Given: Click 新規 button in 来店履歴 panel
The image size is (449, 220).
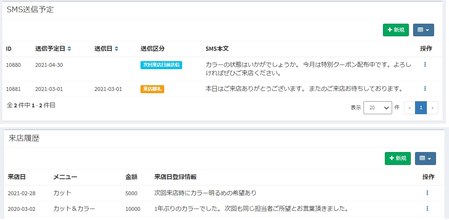Looking at the screenshot, I should pyautogui.click(x=397, y=158).
